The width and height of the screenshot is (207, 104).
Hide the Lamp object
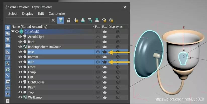(20, 72)
